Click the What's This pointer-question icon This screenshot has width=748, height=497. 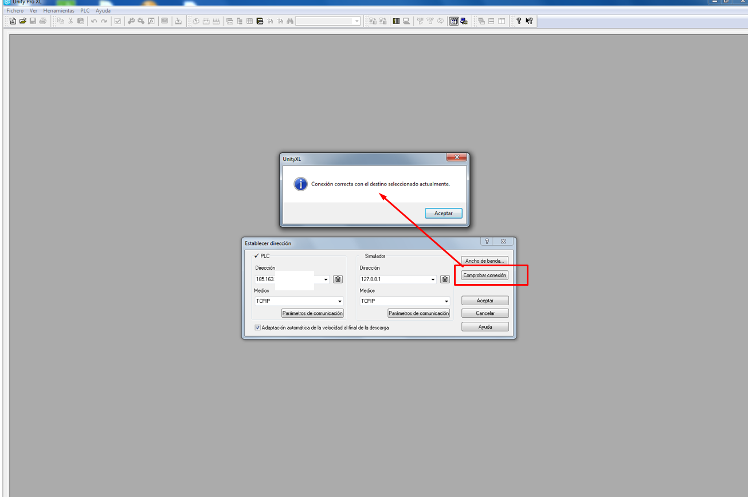(529, 21)
